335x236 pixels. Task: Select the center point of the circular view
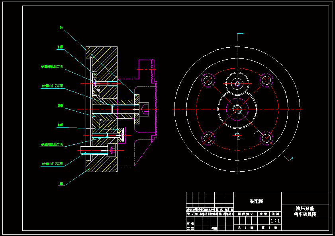coord(237,109)
